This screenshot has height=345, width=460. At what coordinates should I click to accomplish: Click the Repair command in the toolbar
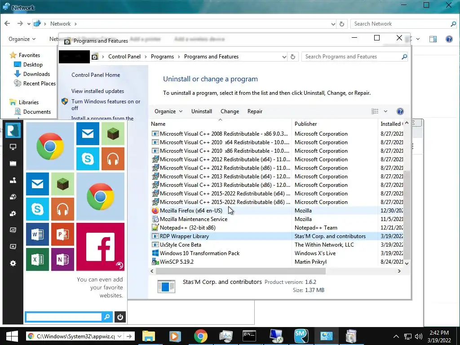[x=255, y=111]
